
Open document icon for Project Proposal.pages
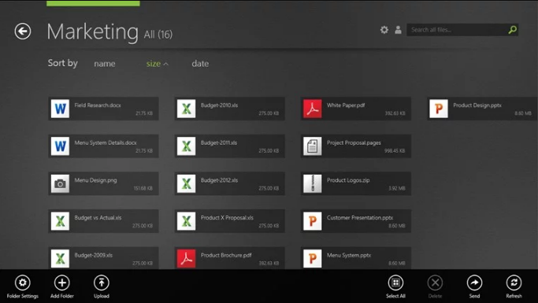[313, 146]
